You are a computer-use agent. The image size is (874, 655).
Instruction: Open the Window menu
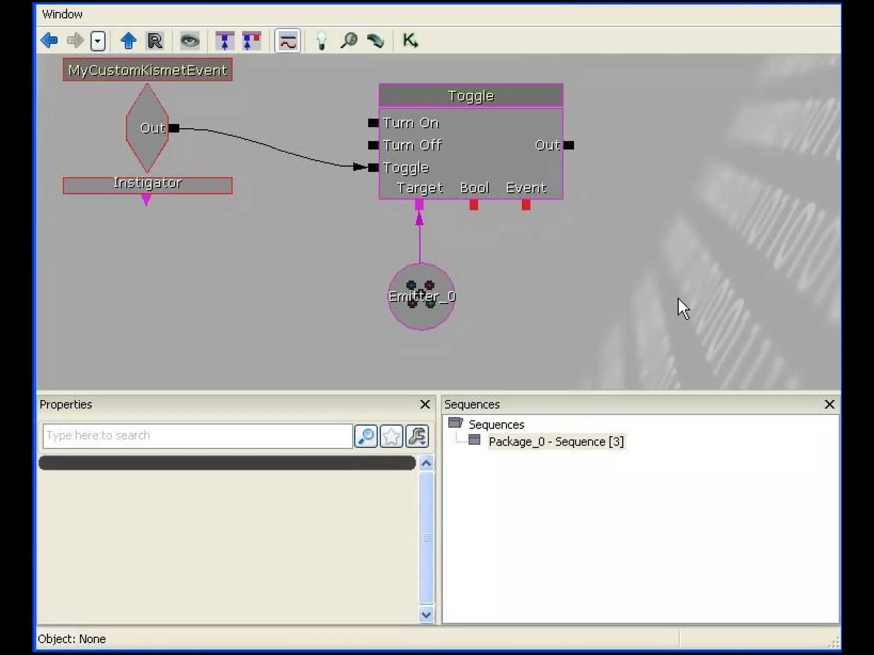click(62, 14)
